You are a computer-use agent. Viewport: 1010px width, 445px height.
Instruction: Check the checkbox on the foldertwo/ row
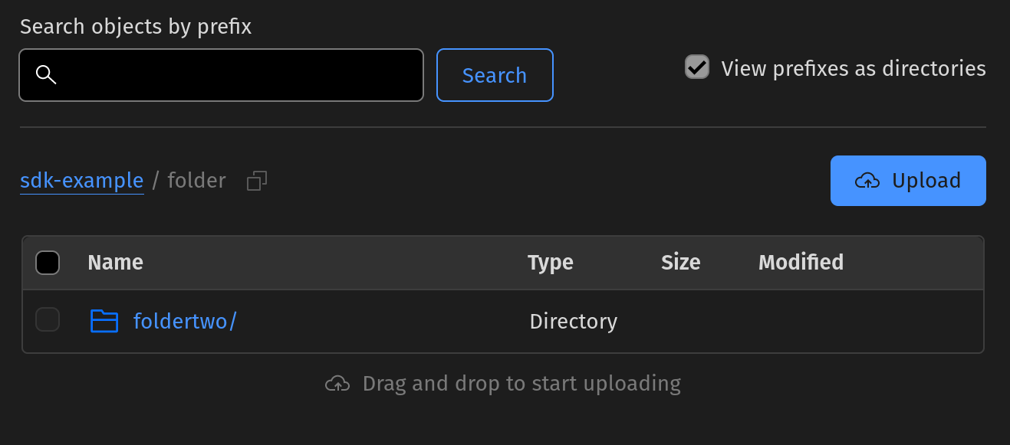coord(48,319)
